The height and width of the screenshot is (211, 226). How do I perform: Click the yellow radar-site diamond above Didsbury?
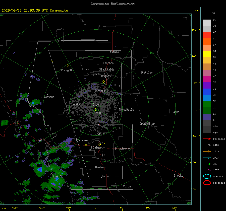[96, 109]
